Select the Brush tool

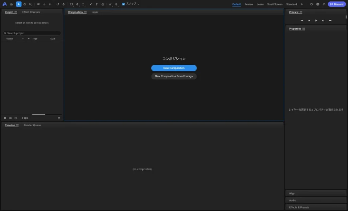(91, 4)
